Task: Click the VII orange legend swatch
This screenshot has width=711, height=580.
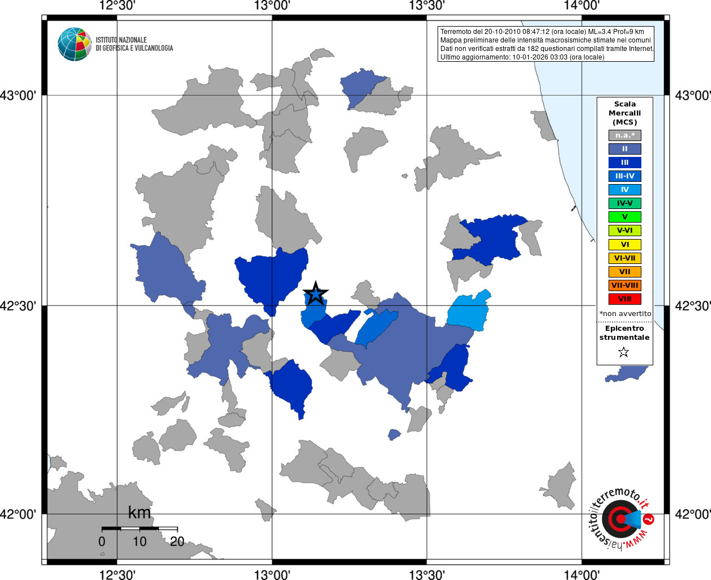Action: pos(625,272)
